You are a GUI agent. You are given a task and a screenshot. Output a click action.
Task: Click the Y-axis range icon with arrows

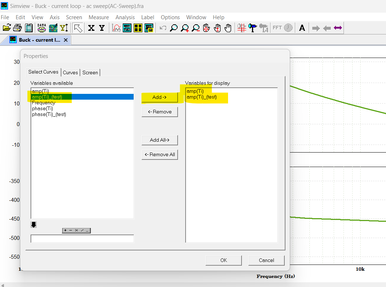64,28
